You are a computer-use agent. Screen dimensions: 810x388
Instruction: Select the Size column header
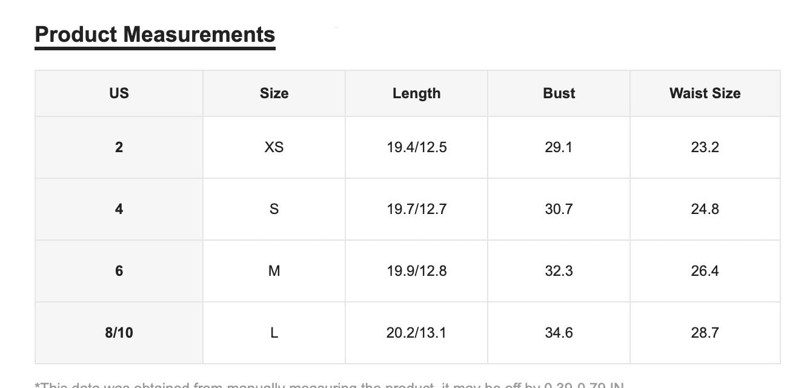click(x=274, y=93)
